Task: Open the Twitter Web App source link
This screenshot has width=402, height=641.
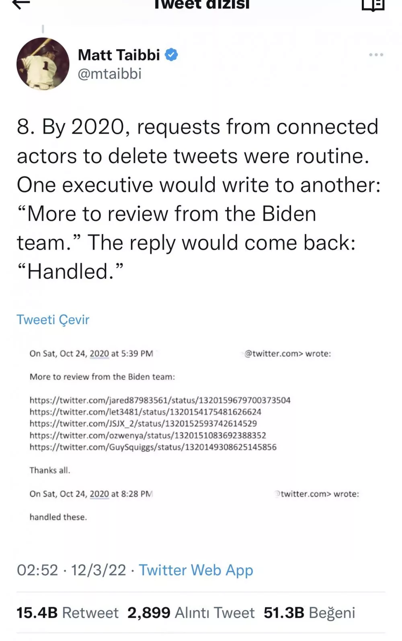Action: 196,571
